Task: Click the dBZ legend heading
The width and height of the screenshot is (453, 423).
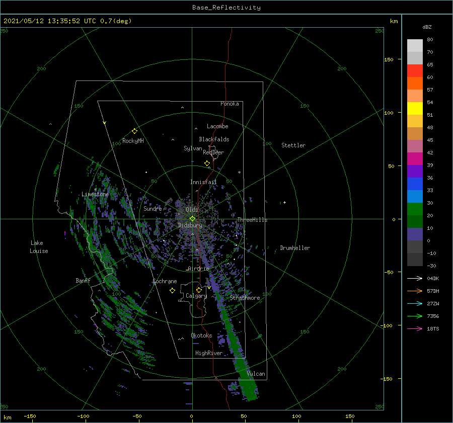Action: tap(427, 27)
